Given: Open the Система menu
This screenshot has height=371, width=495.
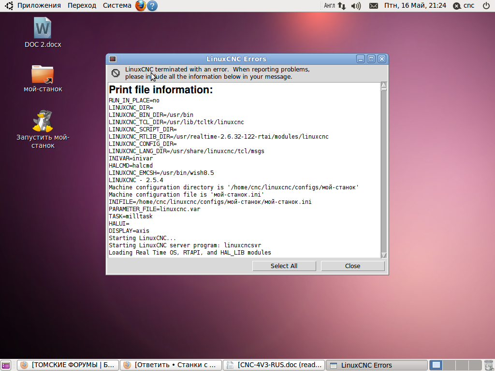Looking at the screenshot, I should 117,6.
